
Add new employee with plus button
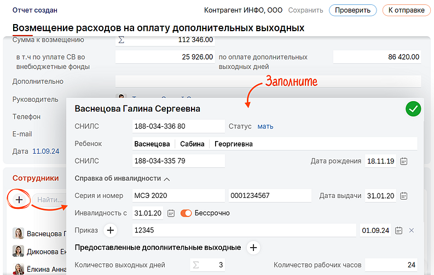19,200
